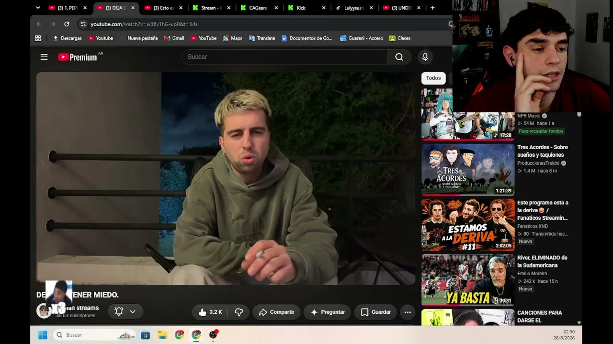
Task: Go back with the browser back arrow
Action: (x=39, y=24)
